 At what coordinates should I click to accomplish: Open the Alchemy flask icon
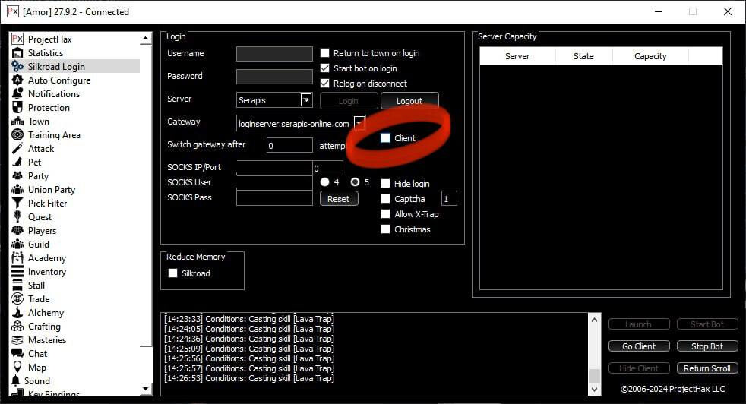pos(17,313)
